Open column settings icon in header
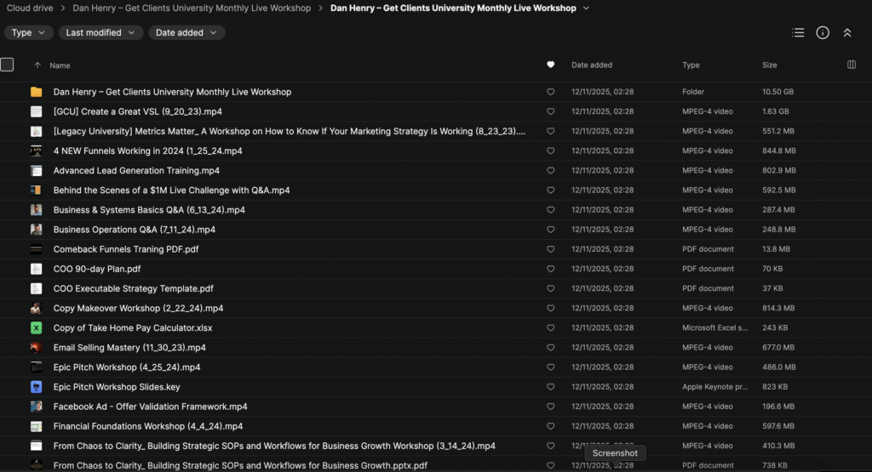This screenshot has width=872, height=472. pos(852,65)
